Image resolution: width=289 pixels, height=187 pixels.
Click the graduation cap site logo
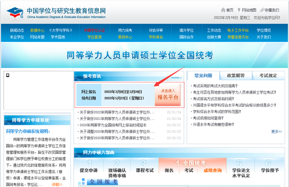(15, 13)
